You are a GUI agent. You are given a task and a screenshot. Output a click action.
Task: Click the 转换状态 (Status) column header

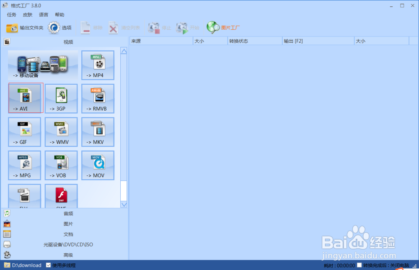pos(255,41)
